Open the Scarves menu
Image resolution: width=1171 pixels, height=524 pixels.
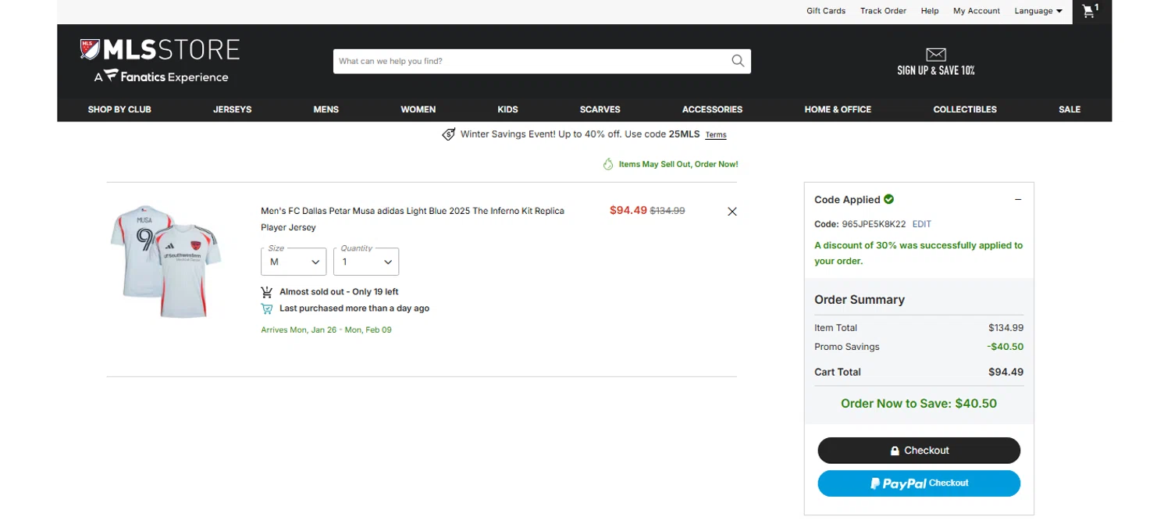tap(600, 109)
